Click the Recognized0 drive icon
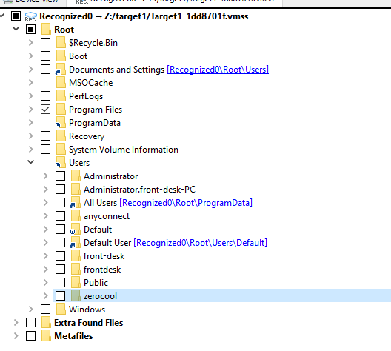This screenshot has width=391, height=351. point(30,16)
